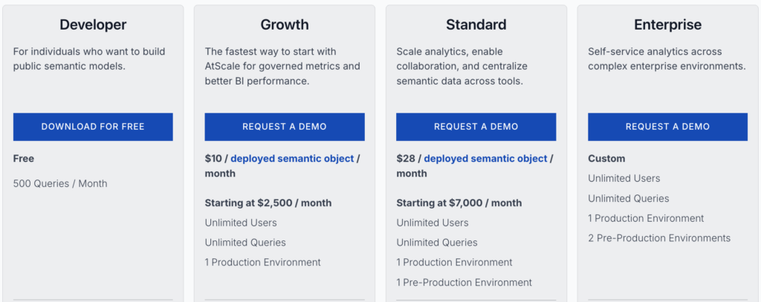Select the Standard plan title
The width and height of the screenshot is (761, 302).
click(476, 24)
